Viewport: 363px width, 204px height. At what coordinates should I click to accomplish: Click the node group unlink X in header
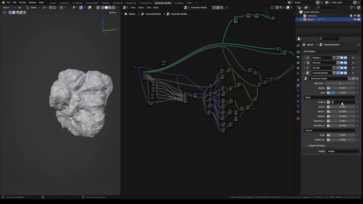pos(222,7)
